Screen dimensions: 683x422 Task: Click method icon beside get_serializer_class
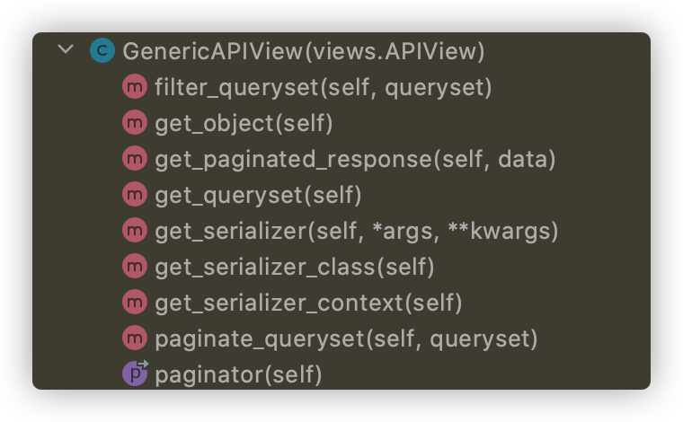tap(135, 266)
